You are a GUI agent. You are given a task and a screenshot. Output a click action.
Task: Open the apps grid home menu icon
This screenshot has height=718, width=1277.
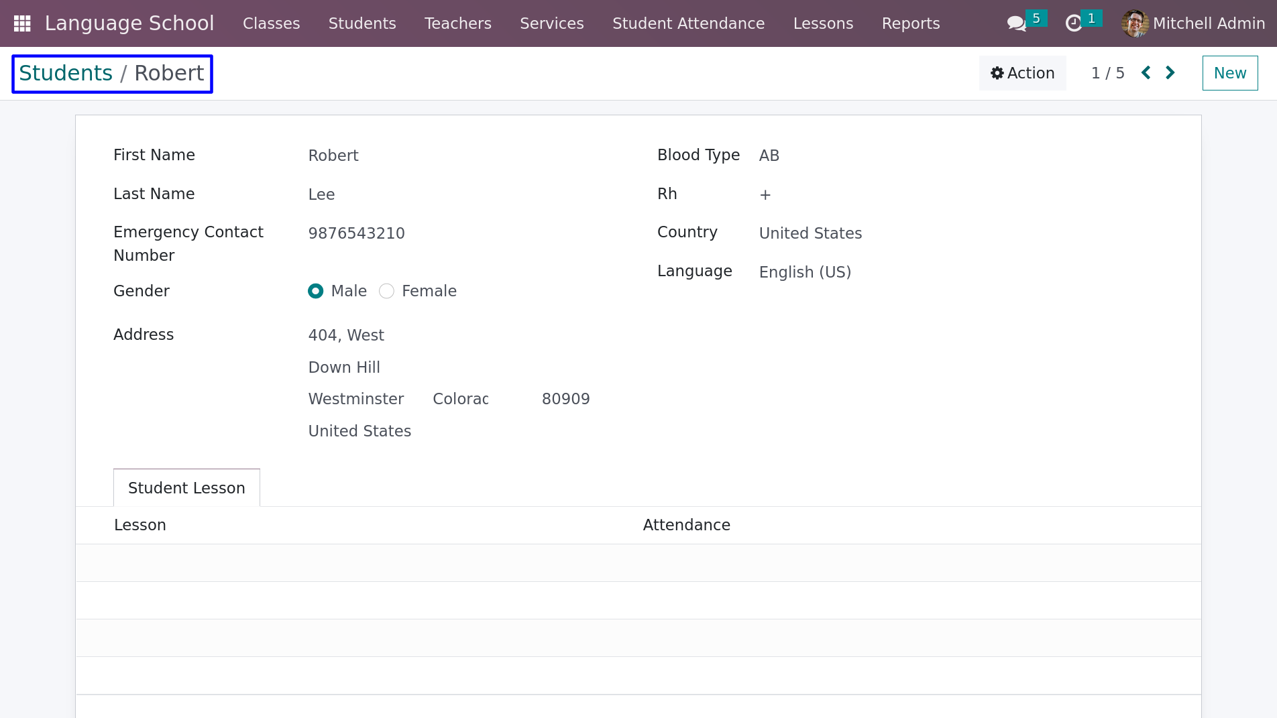pos(22,23)
